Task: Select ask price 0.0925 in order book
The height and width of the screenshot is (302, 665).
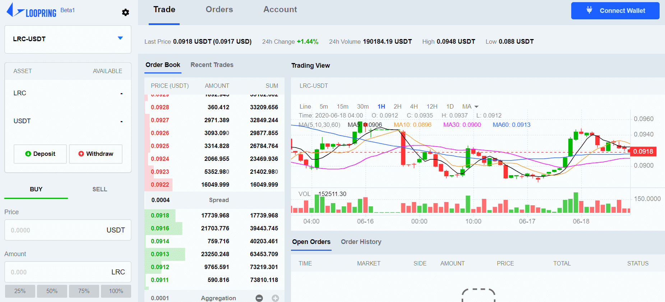Action: (x=160, y=146)
